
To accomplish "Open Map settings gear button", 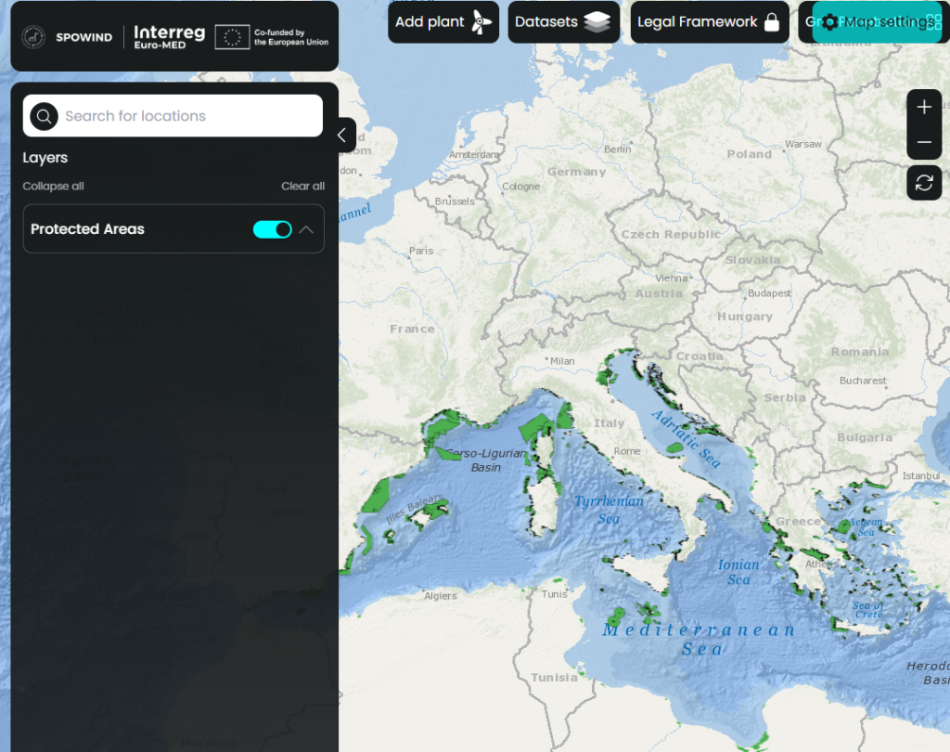I will click(877, 22).
